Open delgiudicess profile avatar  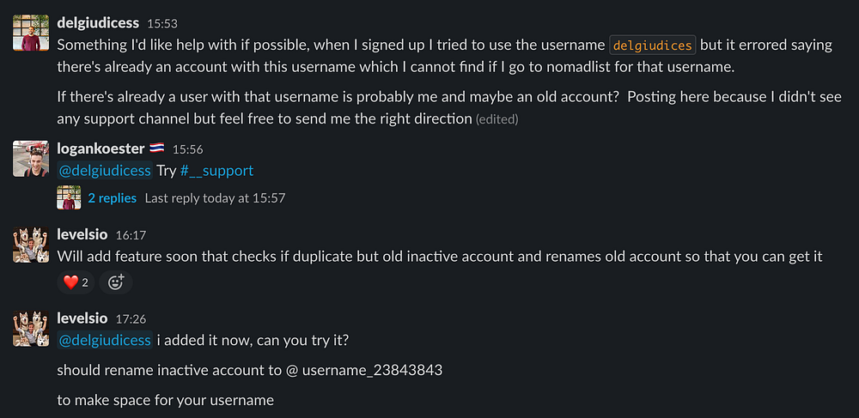(30, 33)
